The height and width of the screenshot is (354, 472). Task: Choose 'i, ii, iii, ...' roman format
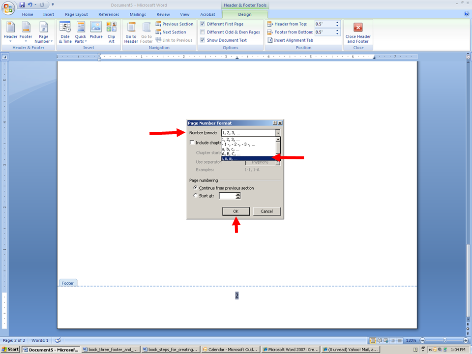click(x=248, y=159)
